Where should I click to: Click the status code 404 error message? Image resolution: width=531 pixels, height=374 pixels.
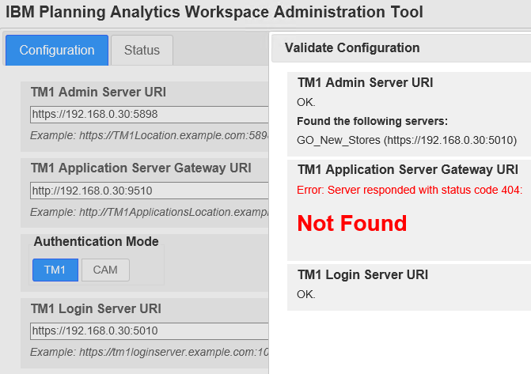[x=409, y=190]
